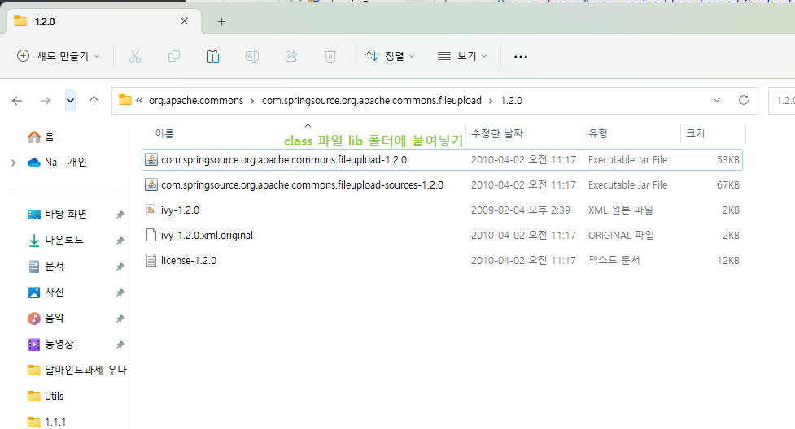Screen dimensions: 795x429
Task: Click the Paste clipboard icon
Action: coord(213,56)
